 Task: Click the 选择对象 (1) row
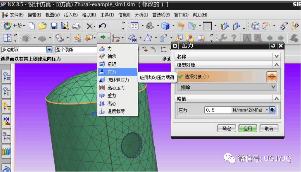click(x=221, y=77)
